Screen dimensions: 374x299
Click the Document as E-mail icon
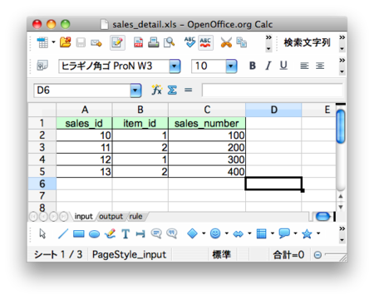click(x=96, y=43)
